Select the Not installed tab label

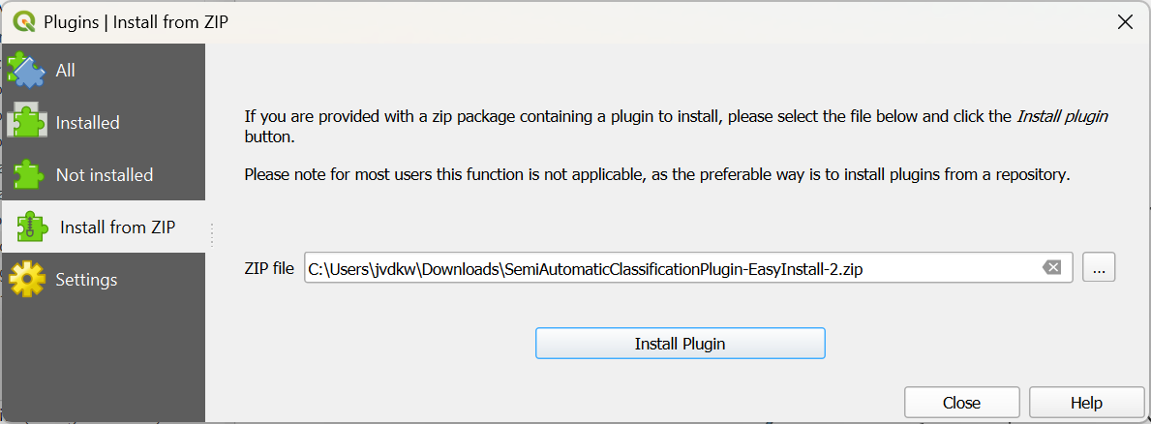[x=105, y=175]
